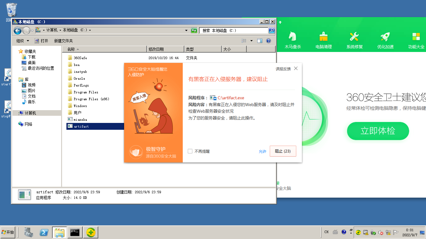Viewport: 426px width, 239px height.
Task: Select the 360Safe folder
Action: tap(80, 58)
